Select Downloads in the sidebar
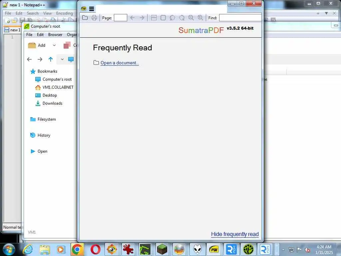Screen dimensions: 341x256 coord(49,103)
